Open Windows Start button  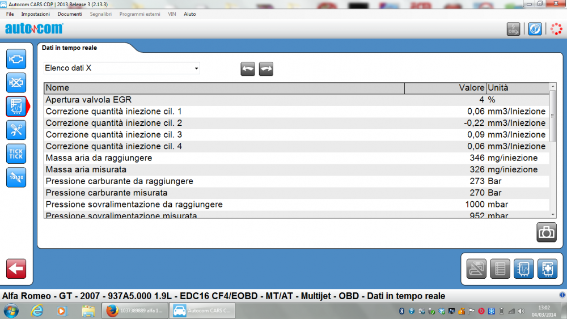coord(11,311)
